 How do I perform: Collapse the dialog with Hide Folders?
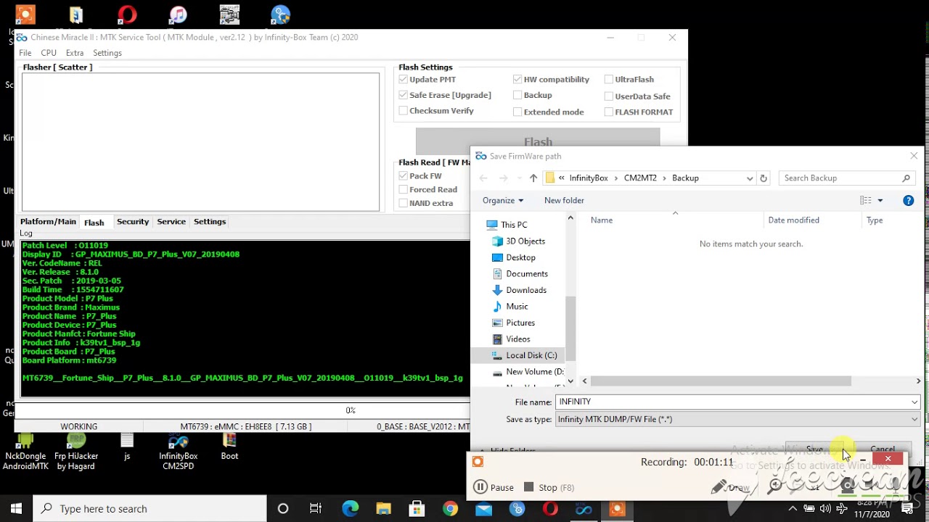click(x=507, y=450)
